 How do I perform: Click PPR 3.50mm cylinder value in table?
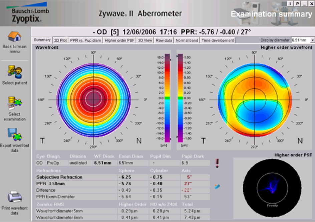[x=156, y=183]
